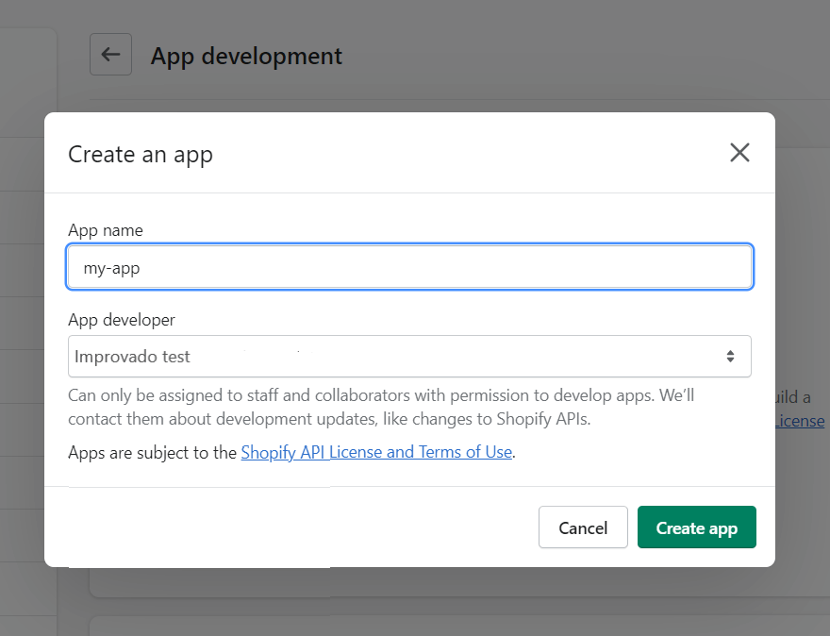Viewport: 830px width, 636px height.
Task: Click the "Apps are subject to the" sentence
Action: click(149, 452)
